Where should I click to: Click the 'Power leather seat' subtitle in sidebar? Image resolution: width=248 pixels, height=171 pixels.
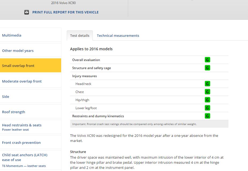pos(15,130)
